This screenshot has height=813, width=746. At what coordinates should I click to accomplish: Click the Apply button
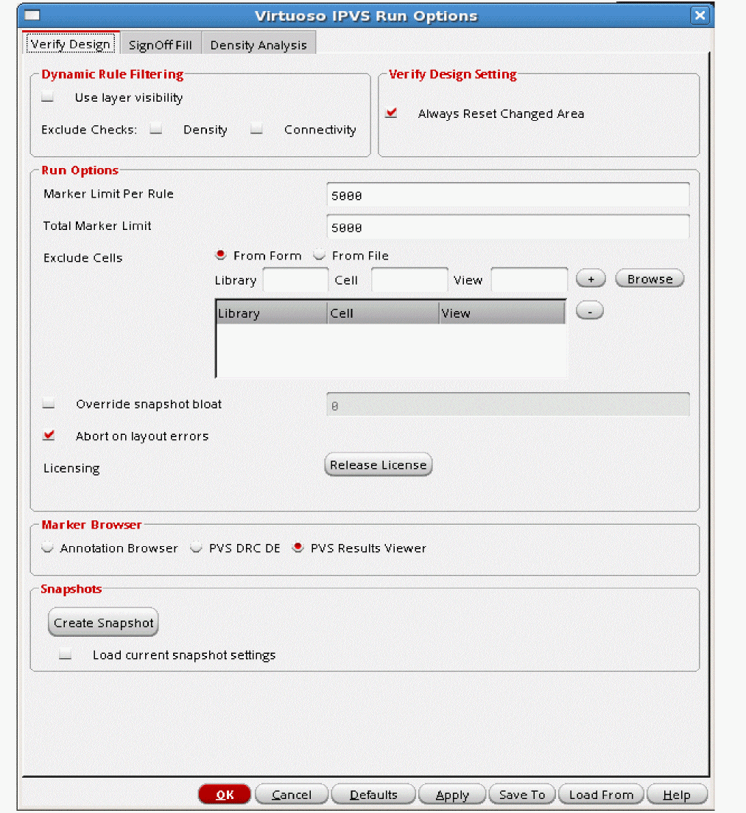pos(452,795)
